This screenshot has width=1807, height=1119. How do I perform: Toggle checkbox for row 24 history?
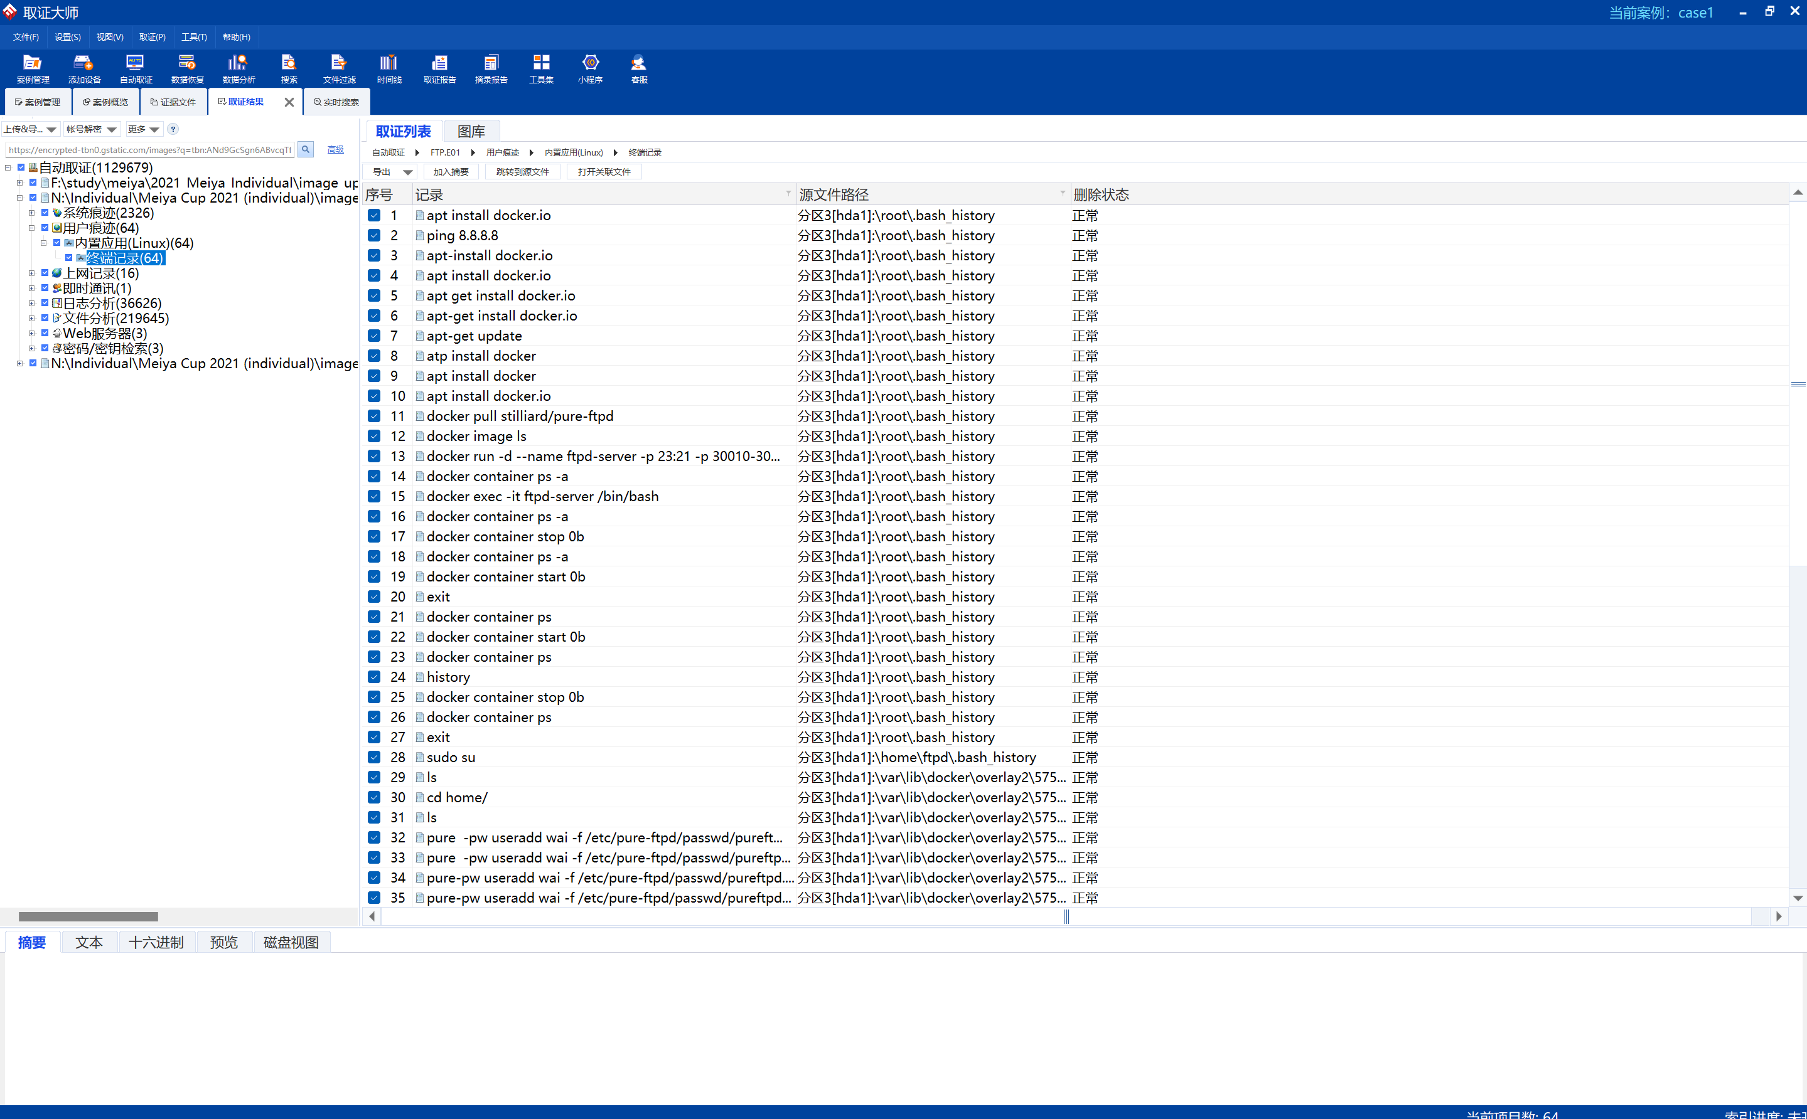tap(374, 676)
